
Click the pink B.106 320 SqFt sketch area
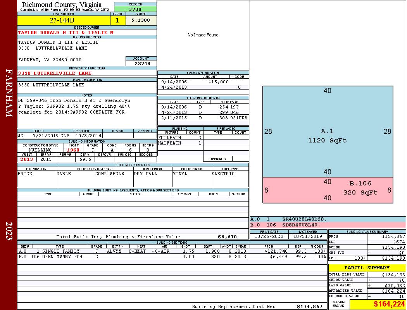(328, 190)
